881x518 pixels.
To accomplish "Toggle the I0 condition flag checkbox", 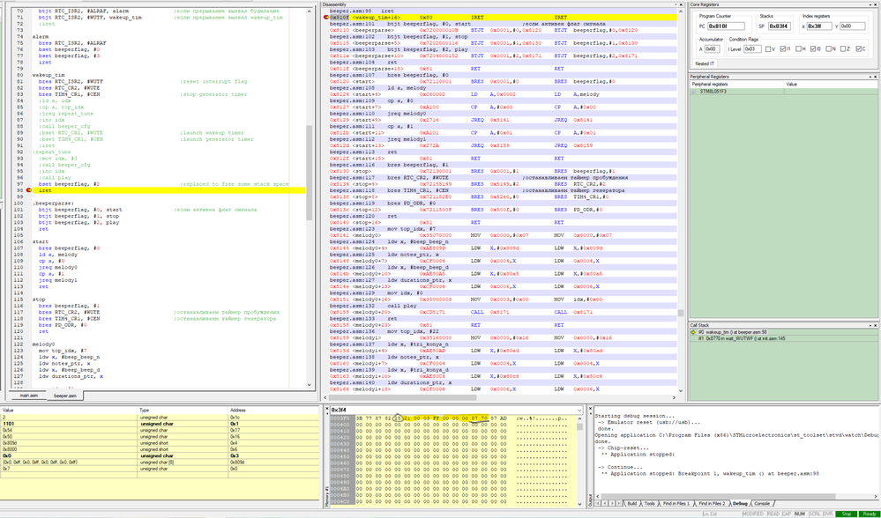I will point(813,49).
